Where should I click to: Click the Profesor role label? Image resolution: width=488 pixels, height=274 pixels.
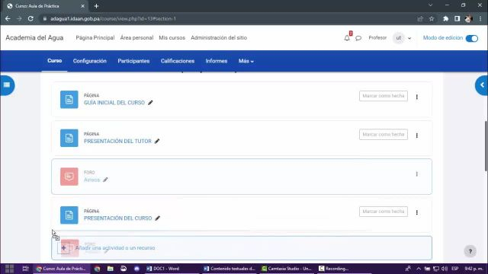pos(377,38)
